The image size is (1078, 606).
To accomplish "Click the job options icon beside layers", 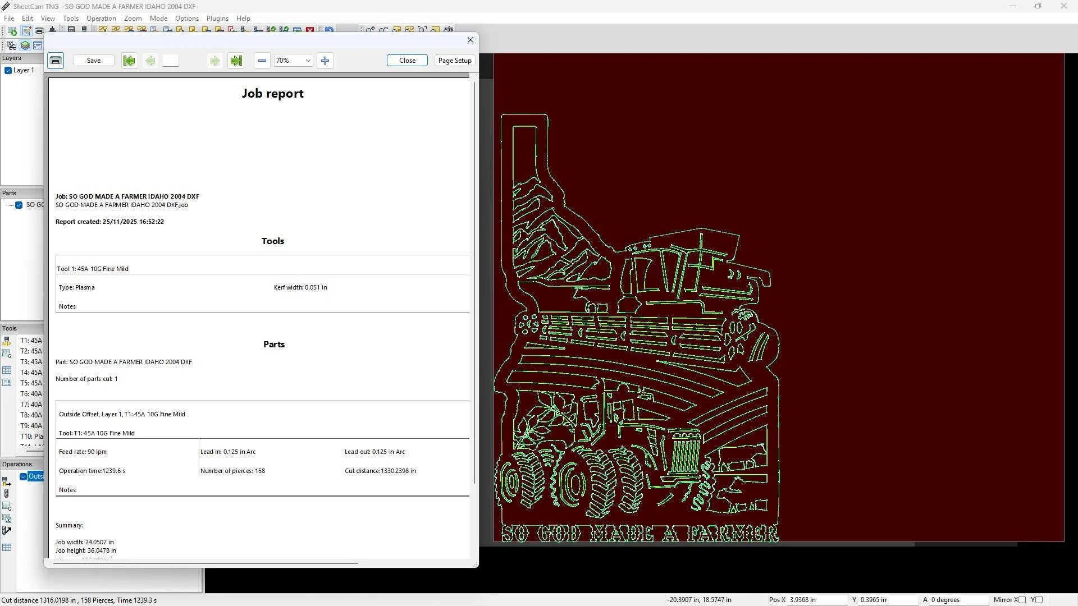I will click(38, 45).
